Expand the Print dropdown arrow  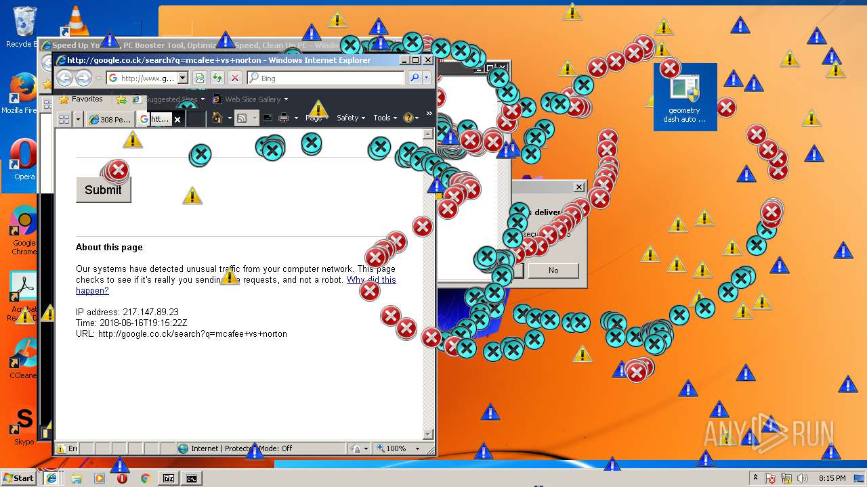pyautogui.click(x=296, y=118)
